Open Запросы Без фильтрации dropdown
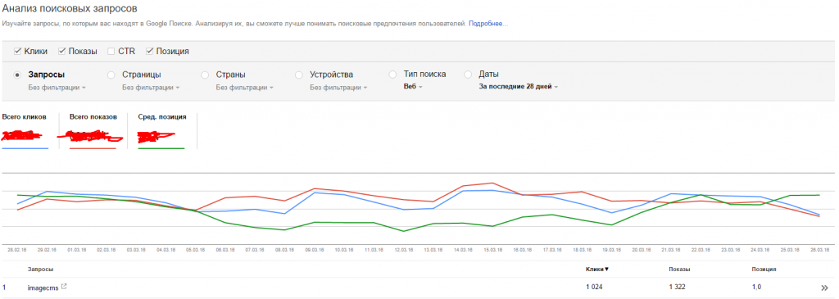 57,87
